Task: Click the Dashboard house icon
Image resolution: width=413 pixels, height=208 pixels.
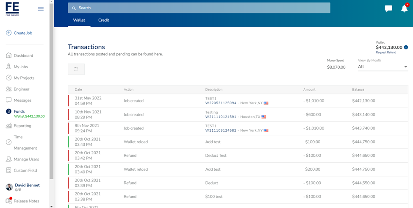Action: click(9, 55)
